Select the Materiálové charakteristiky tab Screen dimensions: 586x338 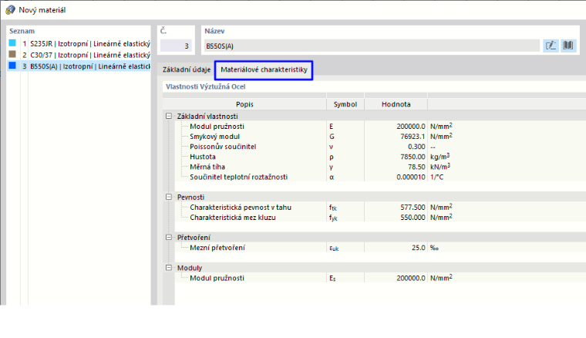tap(264, 69)
